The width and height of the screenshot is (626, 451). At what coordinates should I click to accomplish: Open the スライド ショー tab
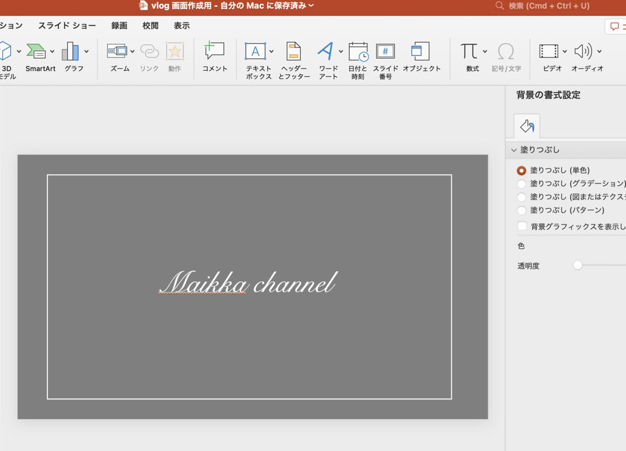67,26
